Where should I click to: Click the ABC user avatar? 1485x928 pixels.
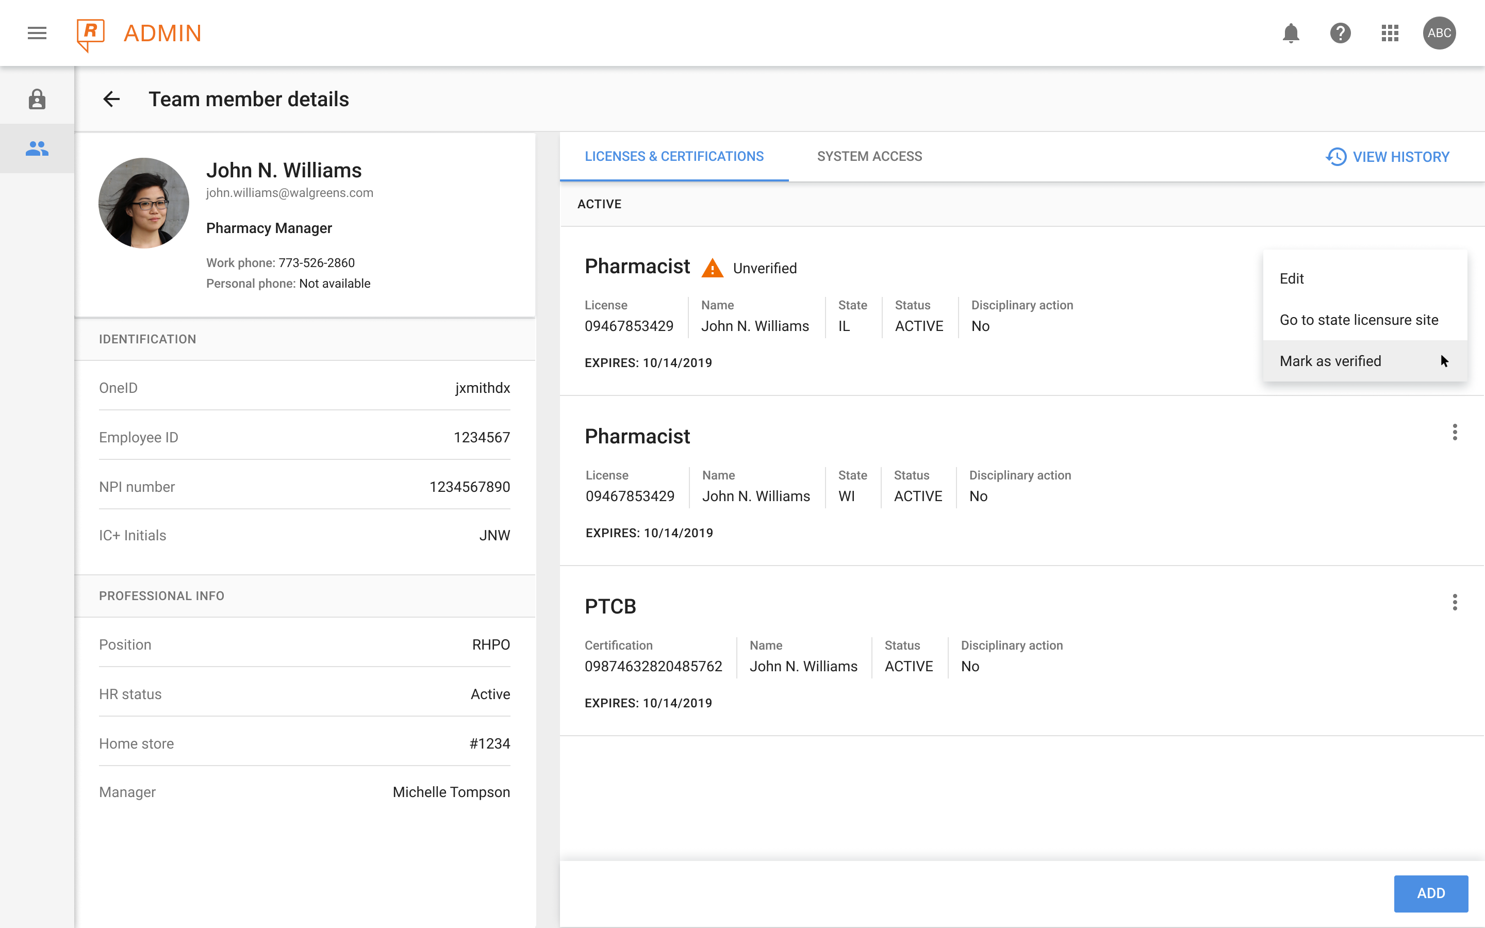(1439, 33)
